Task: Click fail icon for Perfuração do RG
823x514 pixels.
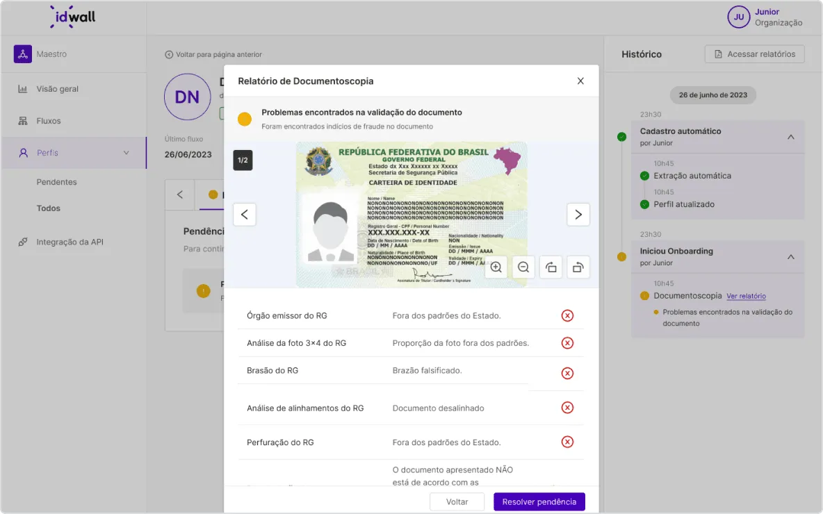Action: pos(567,442)
